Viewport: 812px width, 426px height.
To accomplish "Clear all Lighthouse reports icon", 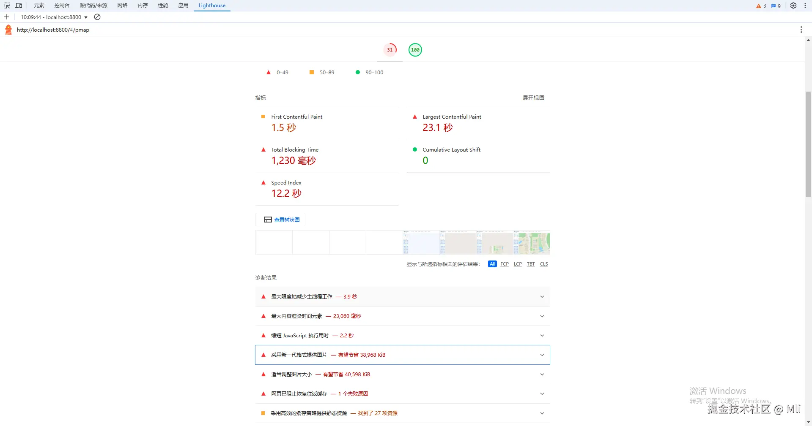I will pyautogui.click(x=97, y=17).
